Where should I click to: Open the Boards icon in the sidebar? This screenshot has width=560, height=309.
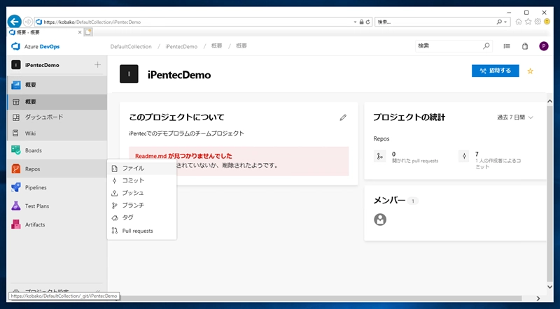(x=15, y=150)
